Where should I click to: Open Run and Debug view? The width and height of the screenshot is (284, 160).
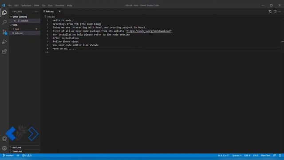(x=4, y=42)
